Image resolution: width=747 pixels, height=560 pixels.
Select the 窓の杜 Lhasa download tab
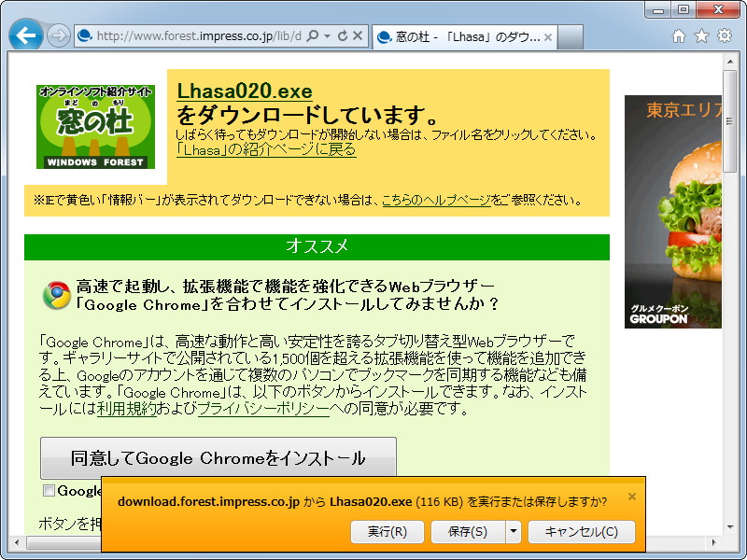coord(464,36)
